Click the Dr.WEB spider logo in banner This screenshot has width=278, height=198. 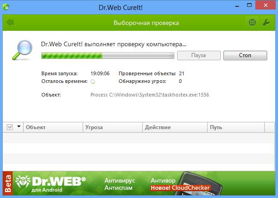click(24, 181)
